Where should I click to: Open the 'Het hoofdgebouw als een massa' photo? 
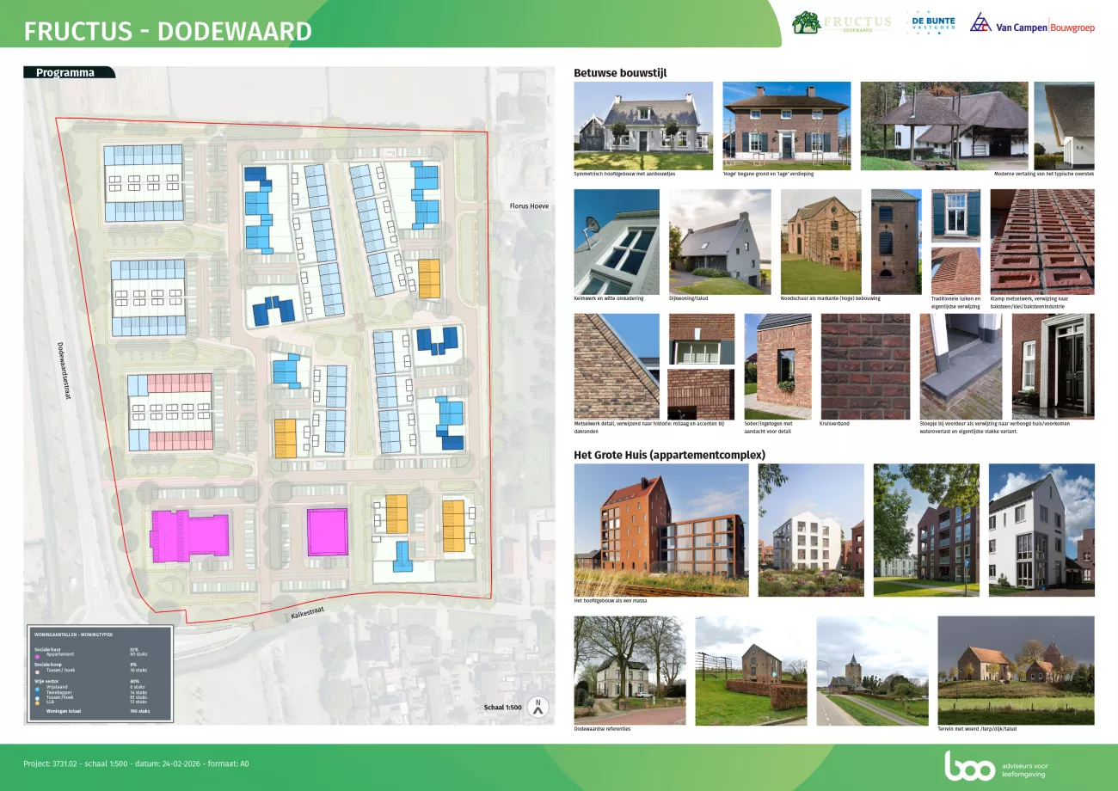coord(660,530)
